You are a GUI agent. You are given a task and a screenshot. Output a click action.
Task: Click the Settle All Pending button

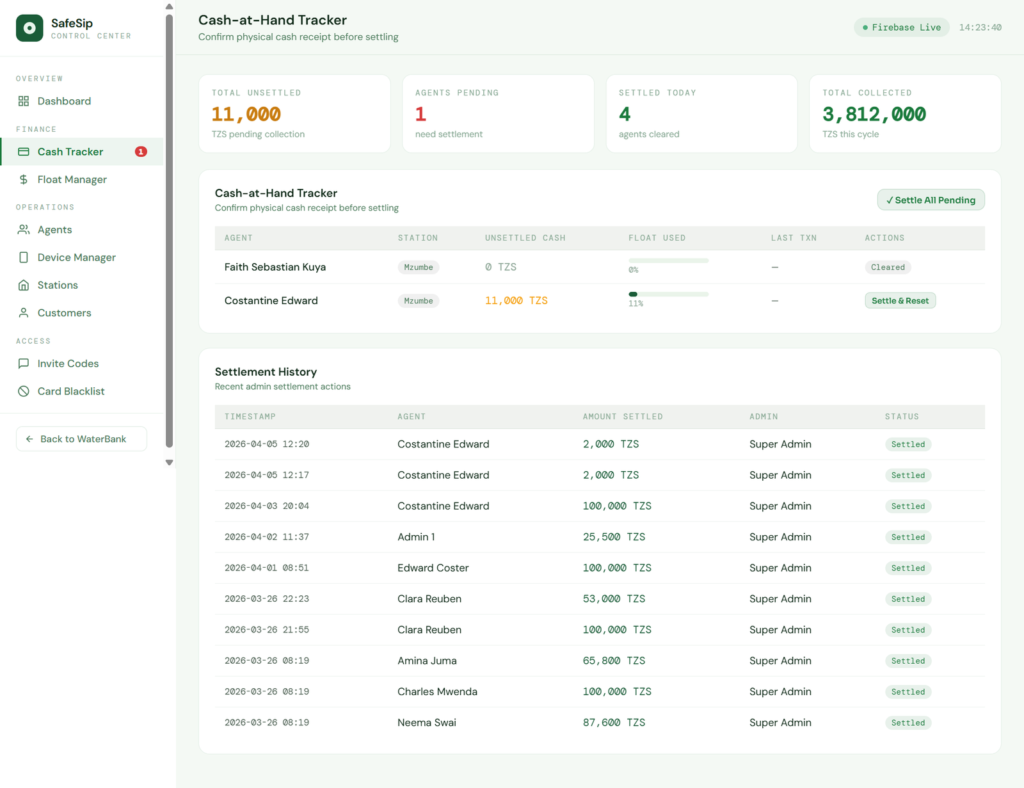pos(931,200)
